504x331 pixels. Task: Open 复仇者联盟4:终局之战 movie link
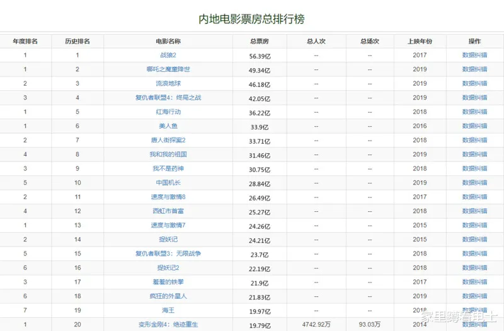[168, 98]
